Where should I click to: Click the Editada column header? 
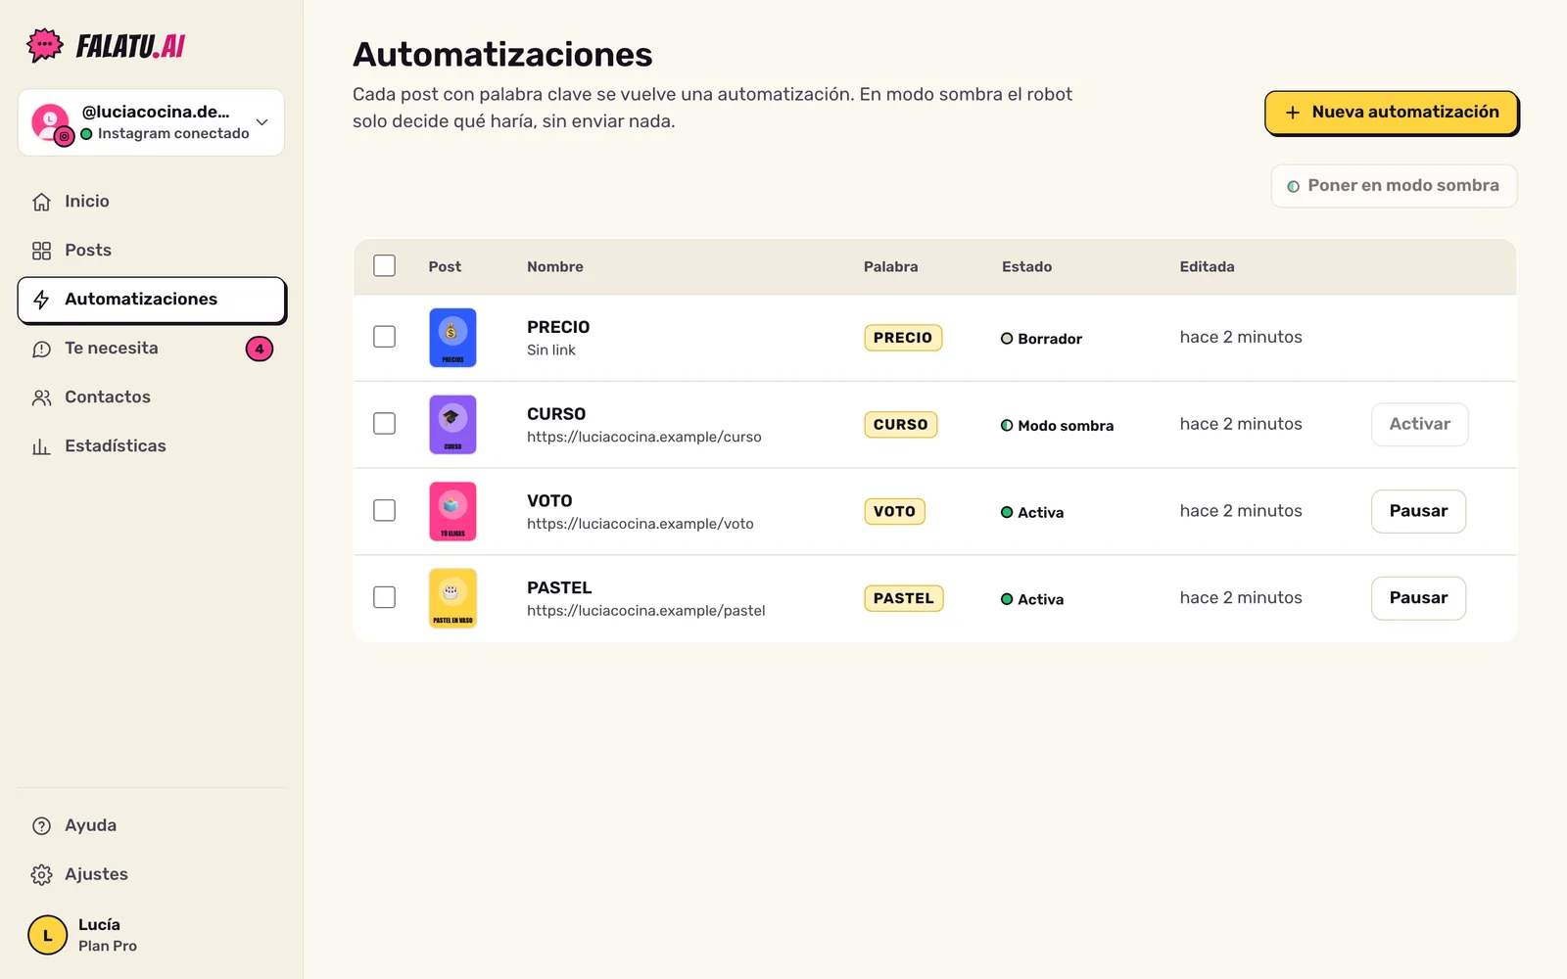pos(1207,266)
